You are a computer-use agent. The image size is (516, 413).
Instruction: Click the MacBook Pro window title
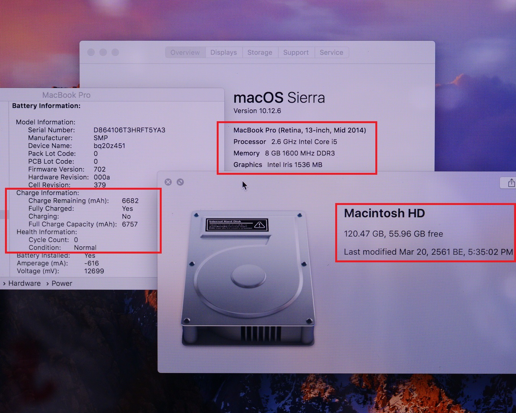(67, 95)
